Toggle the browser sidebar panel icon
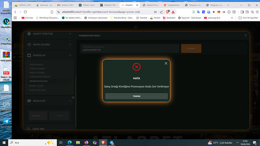Screen dimensions: 260x146 coord(242,12)
